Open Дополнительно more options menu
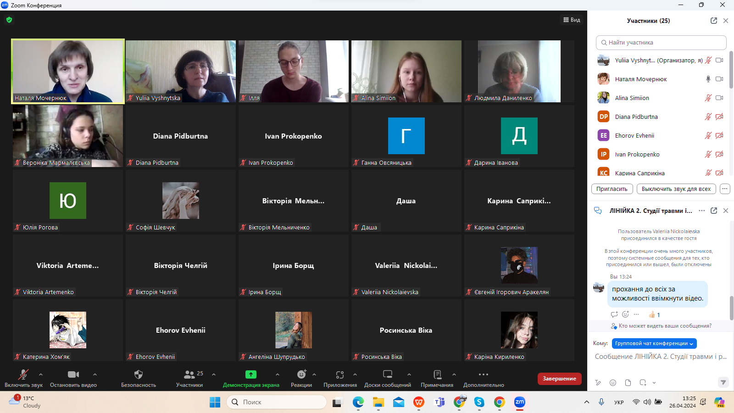 pyautogui.click(x=483, y=374)
